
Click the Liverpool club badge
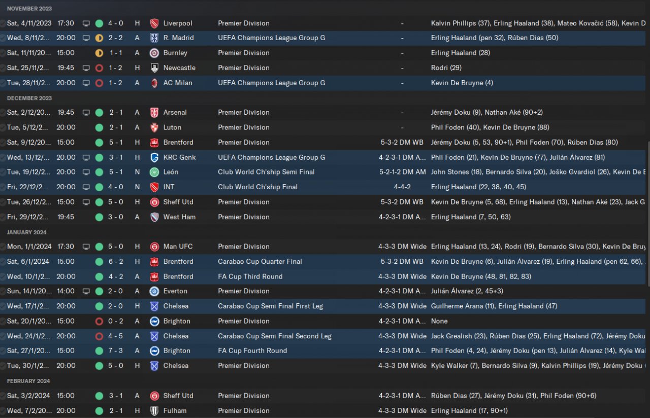[154, 23]
